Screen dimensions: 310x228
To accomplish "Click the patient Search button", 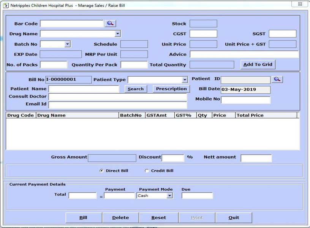I will click(136, 89).
